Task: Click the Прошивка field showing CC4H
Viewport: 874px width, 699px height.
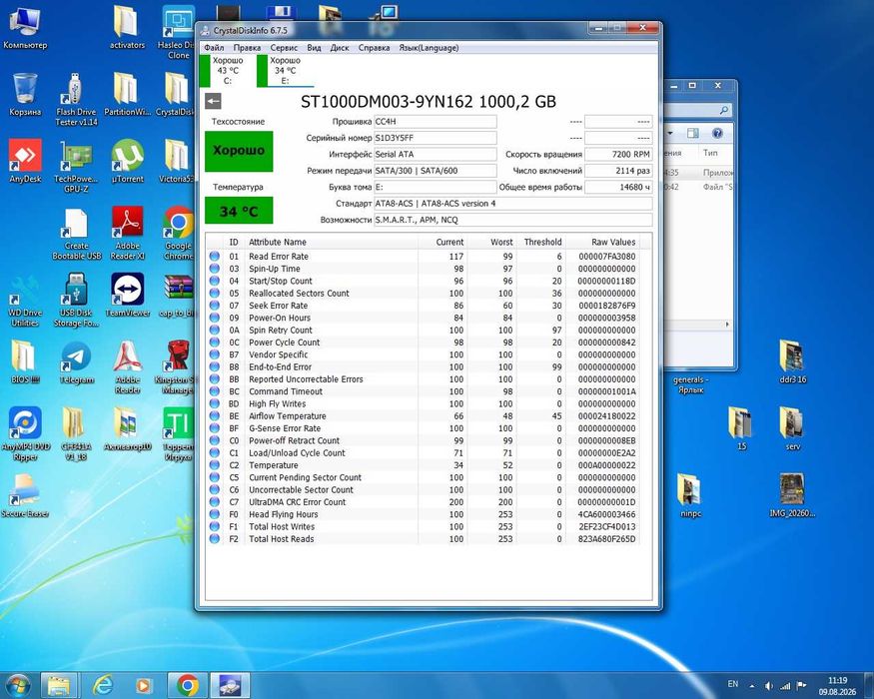Action: (x=435, y=122)
